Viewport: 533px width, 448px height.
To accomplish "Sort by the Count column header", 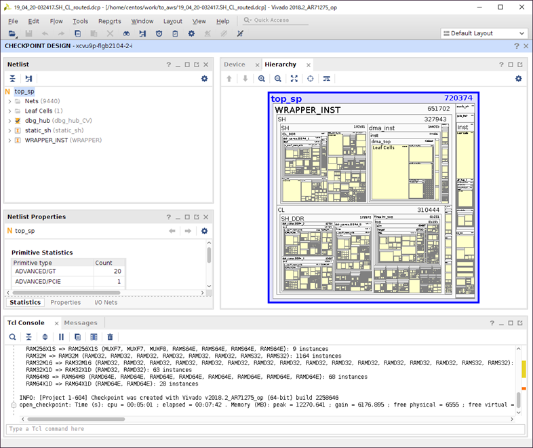I will point(108,263).
